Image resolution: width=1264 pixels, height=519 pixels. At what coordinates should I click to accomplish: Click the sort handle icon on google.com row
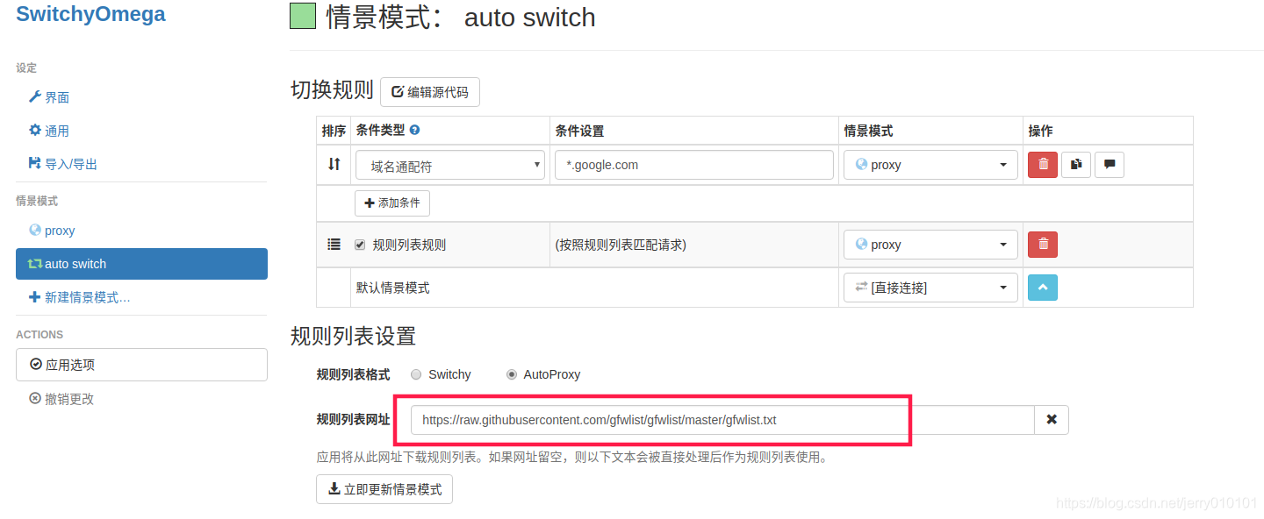tap(334, 164)
